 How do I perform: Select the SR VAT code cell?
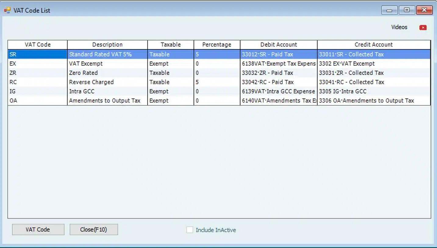pyautogui.click(x=38, y=54)
